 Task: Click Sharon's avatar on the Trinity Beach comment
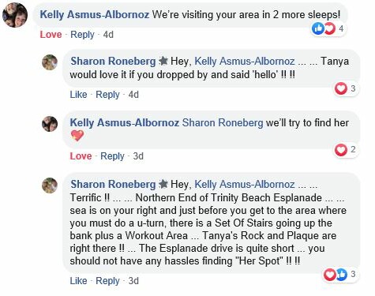(50, 185)
